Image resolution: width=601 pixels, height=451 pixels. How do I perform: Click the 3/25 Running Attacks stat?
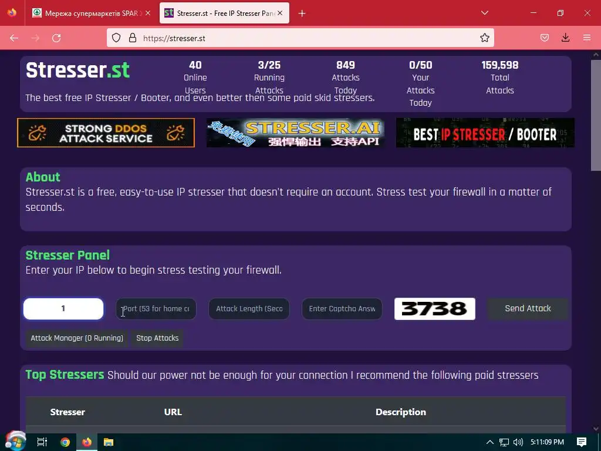pyautogui.click(x=269, y=77)
